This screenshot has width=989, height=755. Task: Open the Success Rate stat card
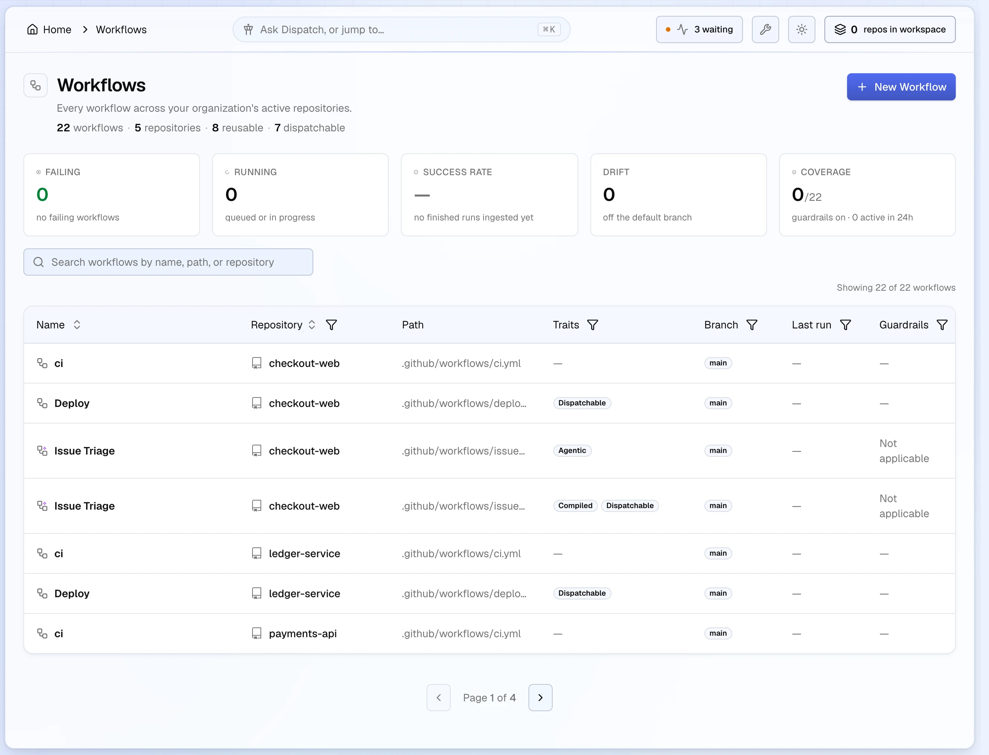pyautogui.click(x=489, y=194)
